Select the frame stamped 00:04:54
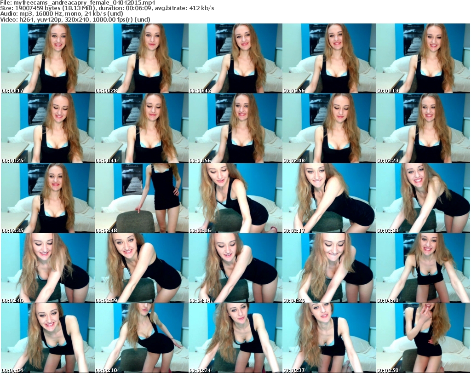Screen dimensions: 471x373 pos(47,338)
